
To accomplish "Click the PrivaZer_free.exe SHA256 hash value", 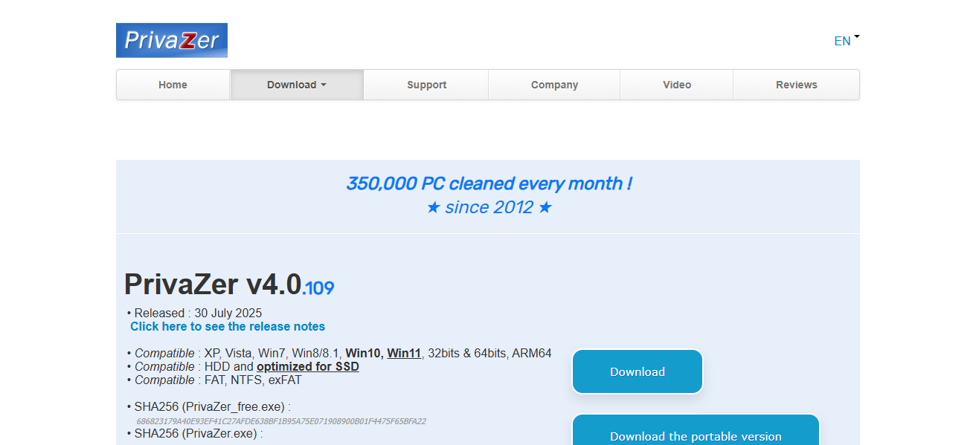I will [x=281, y=421].
